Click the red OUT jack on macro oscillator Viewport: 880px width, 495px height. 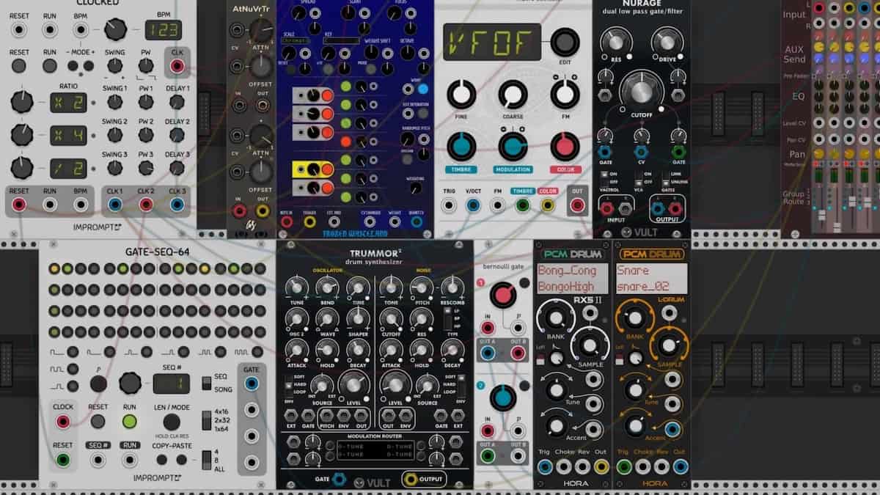pos(577,205)
